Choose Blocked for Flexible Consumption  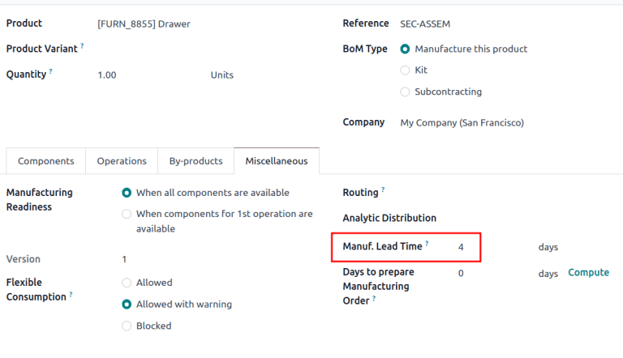pyautogui.click(x=126, y=326)
